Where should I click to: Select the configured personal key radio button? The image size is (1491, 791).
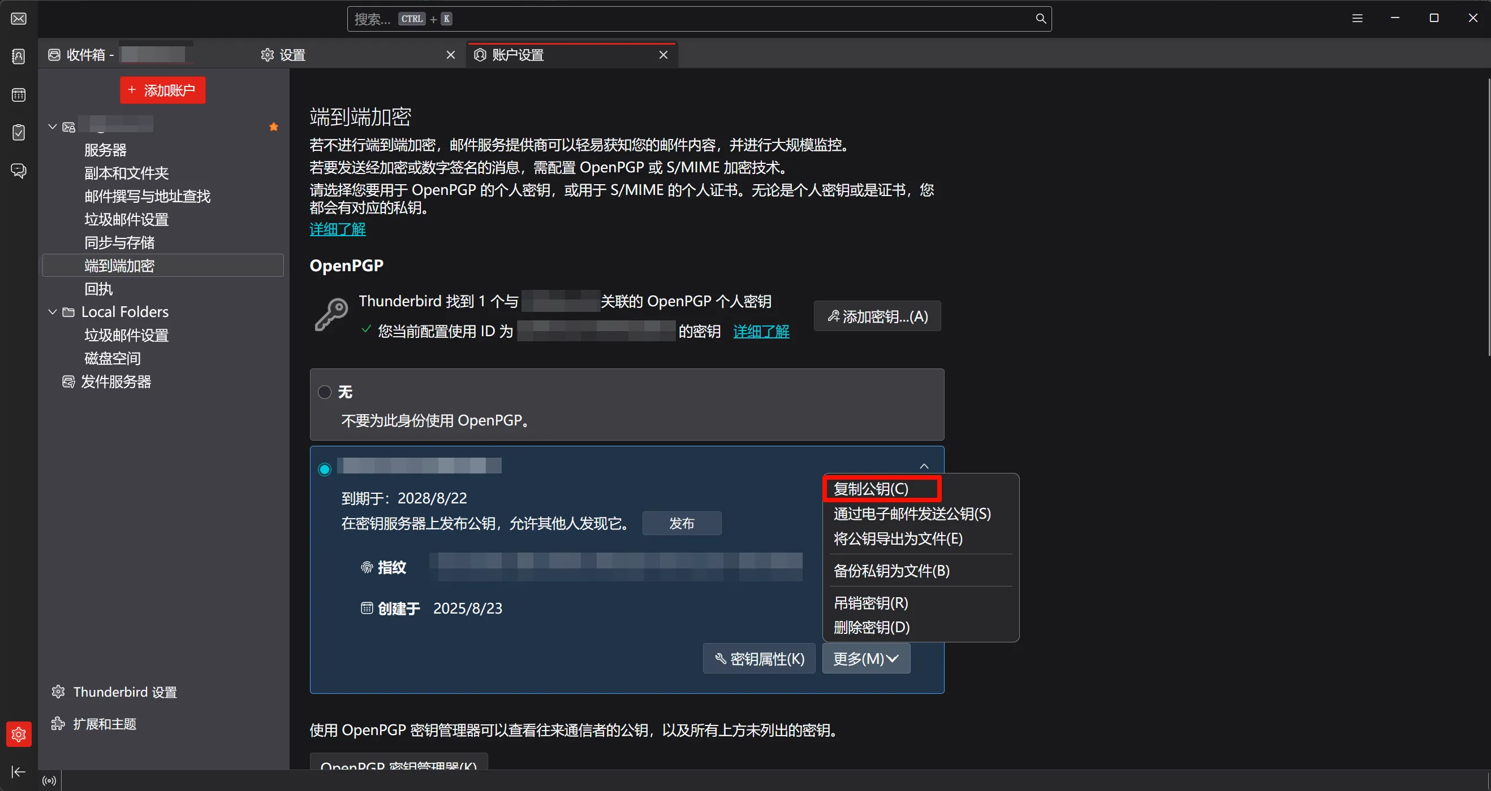[x=324, y=468]
